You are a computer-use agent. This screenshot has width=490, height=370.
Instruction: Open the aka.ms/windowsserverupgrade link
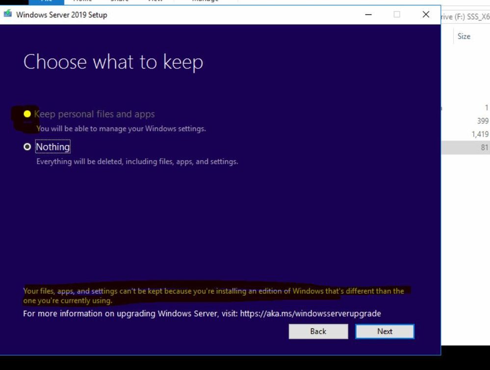click(x=310, y=314)
